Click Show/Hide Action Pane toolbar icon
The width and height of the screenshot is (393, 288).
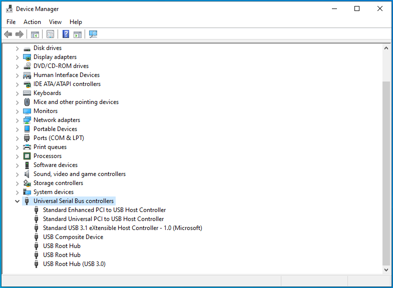pos(78,34)
